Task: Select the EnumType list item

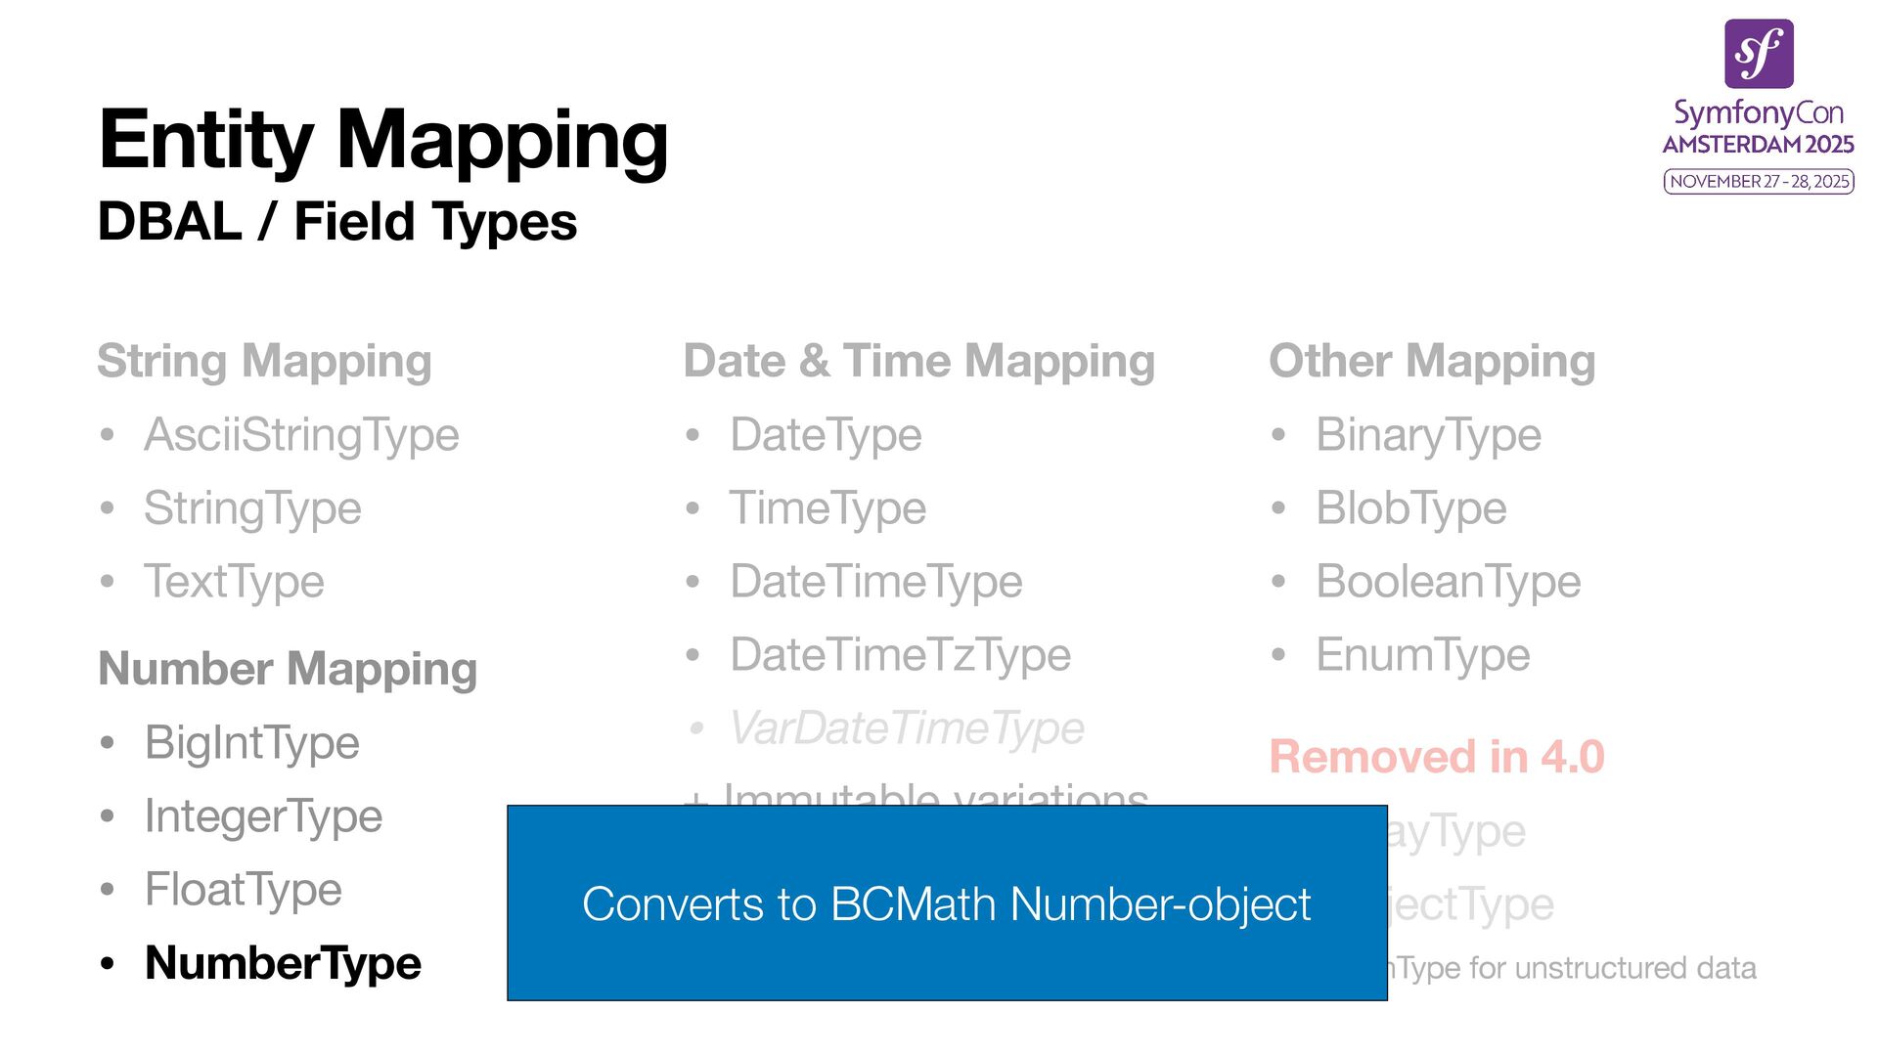Action: tap(1422, 655)
